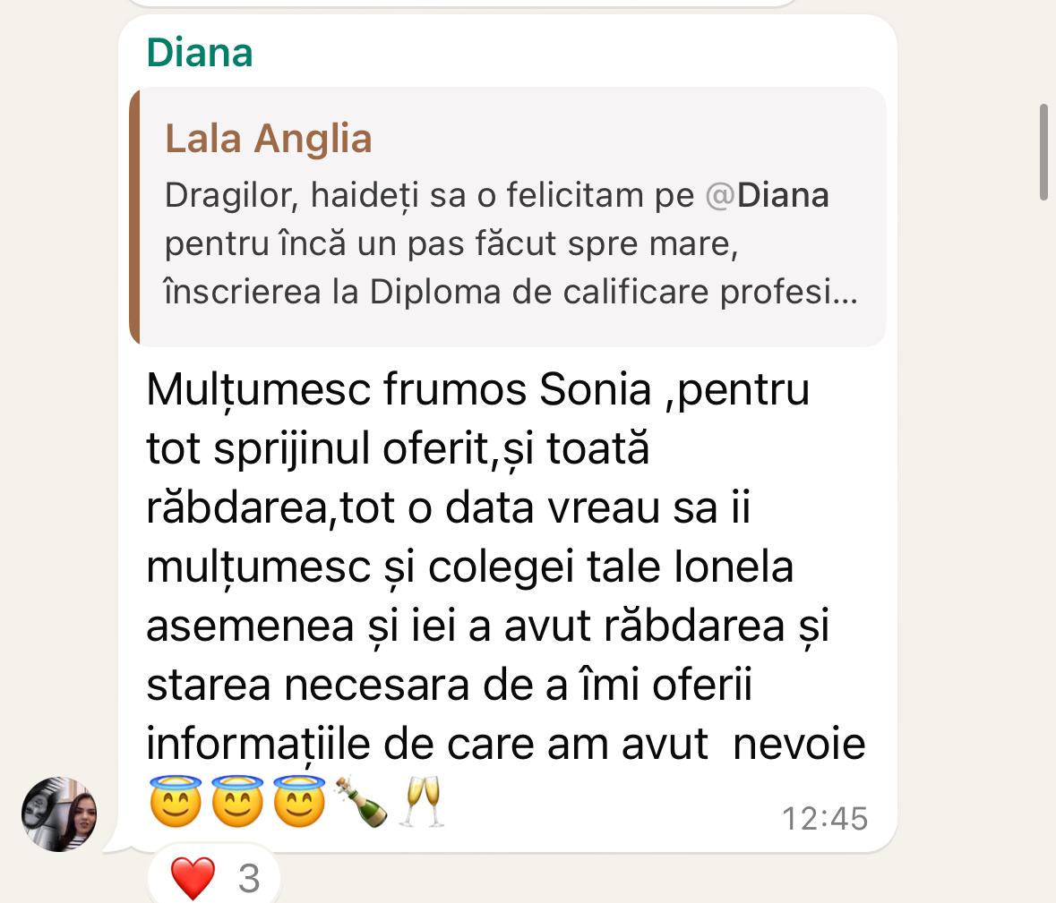Open the quoted Lala Anglia message

[507, 216]
